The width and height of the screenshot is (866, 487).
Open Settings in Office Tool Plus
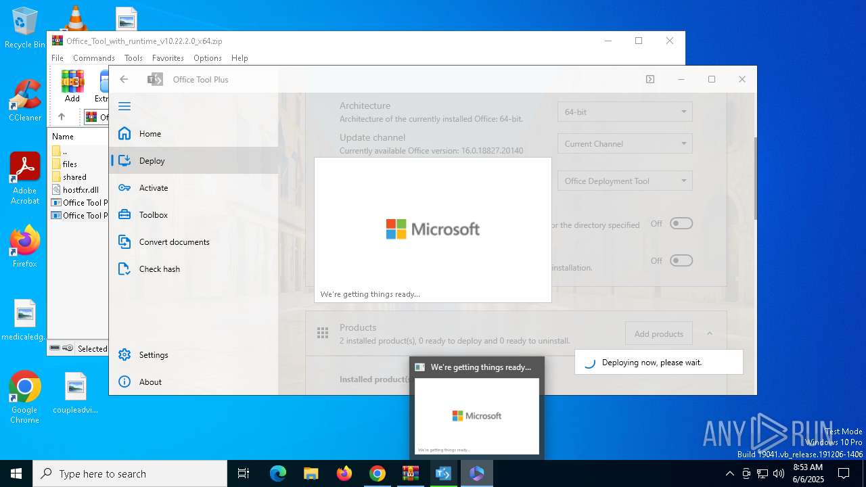pyautogui.click(x=193, y=354)
